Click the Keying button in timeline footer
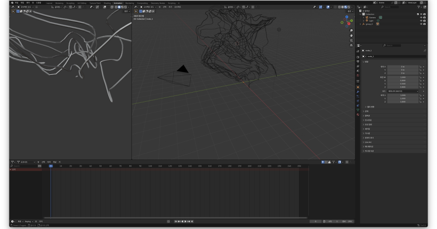This screenshot has height=229, width=437. coord(28,221)
